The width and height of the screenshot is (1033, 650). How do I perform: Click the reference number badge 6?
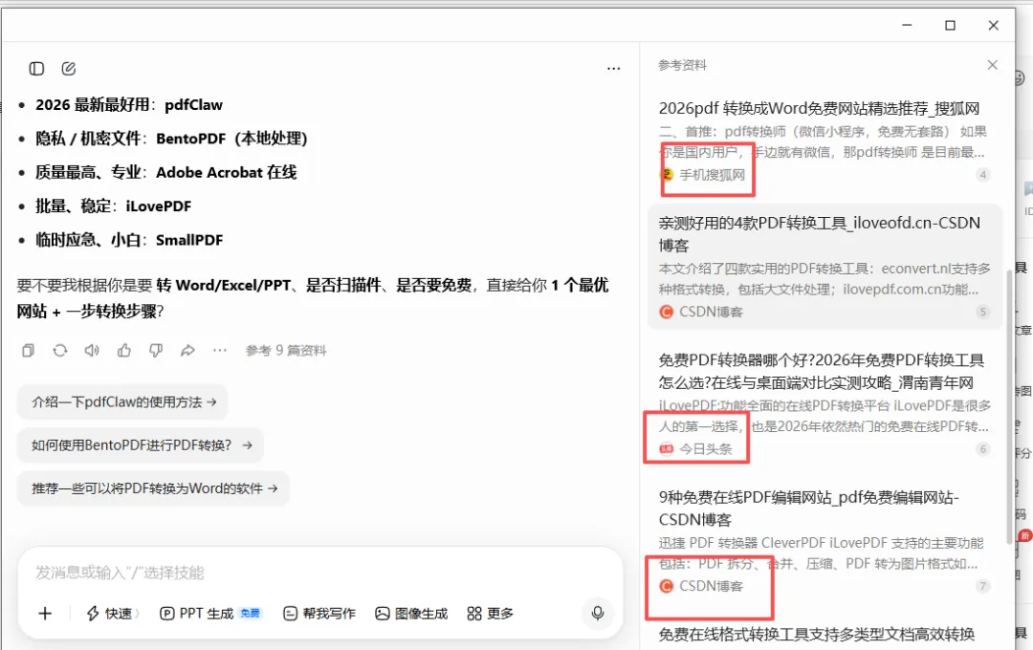click(982, 449)
